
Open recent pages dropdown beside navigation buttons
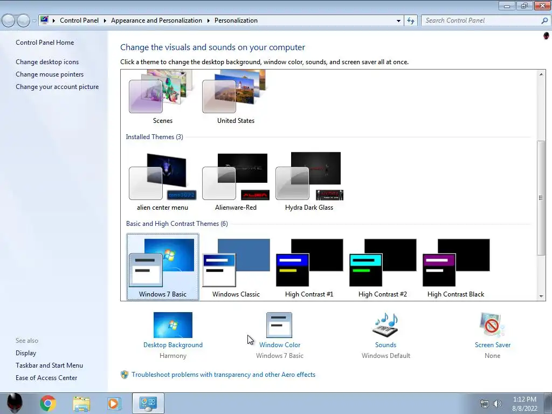(x=34, y=21)
